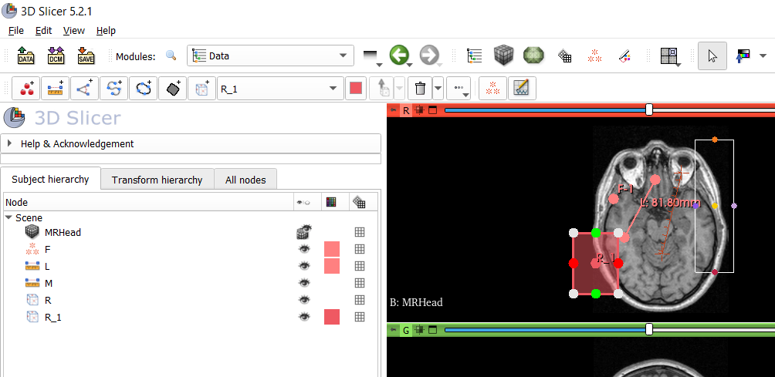Maximize the red slice view
Screen dimensions: 775x377
click(432, 110)
